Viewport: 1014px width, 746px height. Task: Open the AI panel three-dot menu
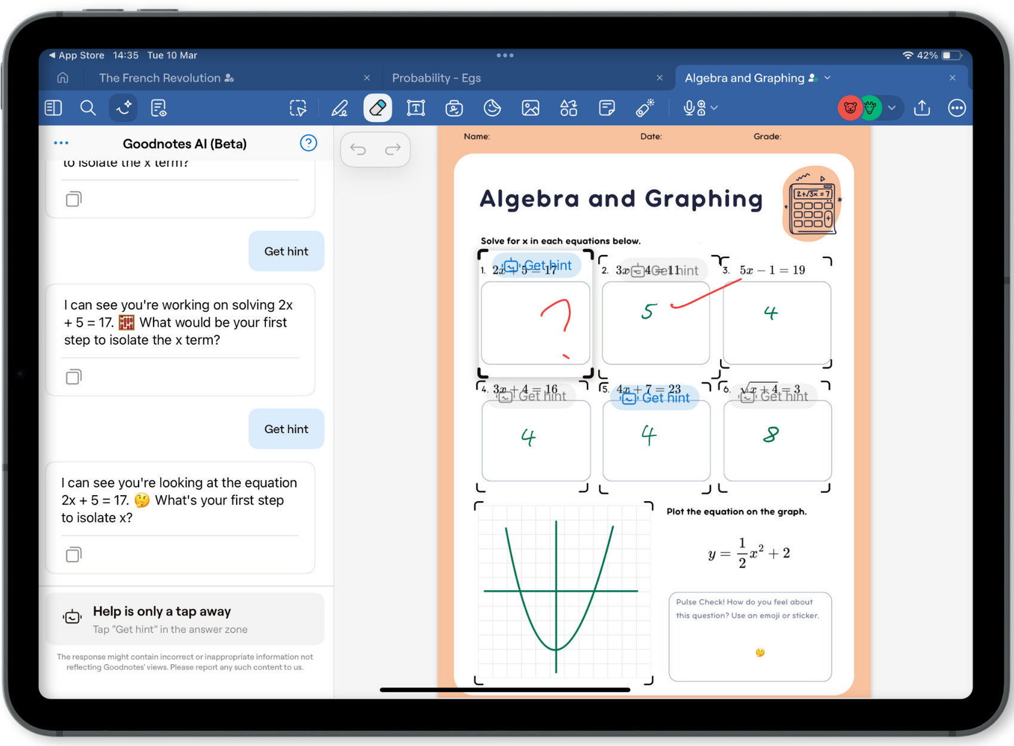coord(61,143)
